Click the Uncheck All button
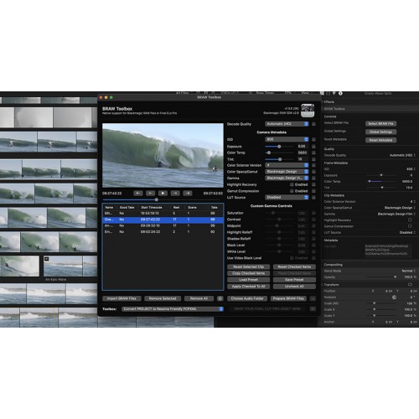 point(294,287)
